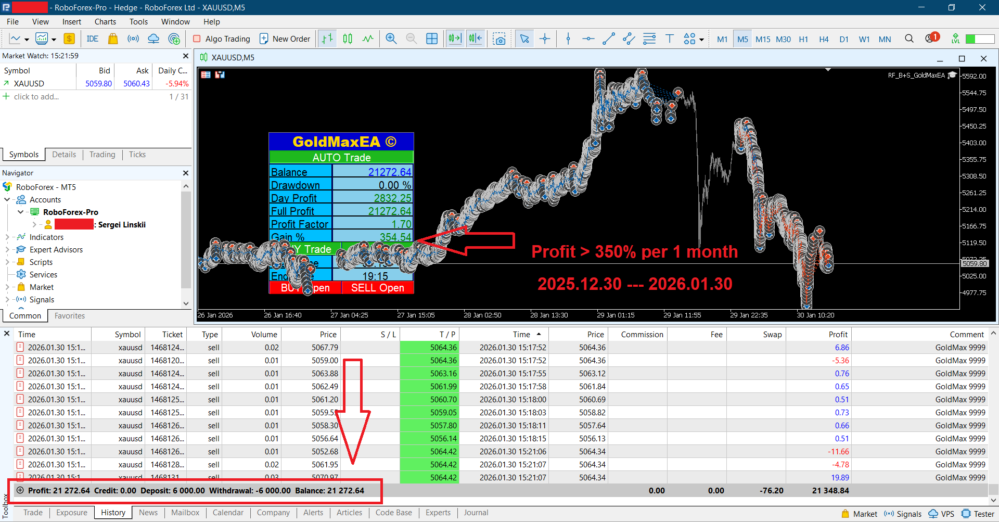The width and height of the screenshot is (999, 522).
Task: Open the Signals broadcast toolbar icon
Action: click(x=133, y=39)
